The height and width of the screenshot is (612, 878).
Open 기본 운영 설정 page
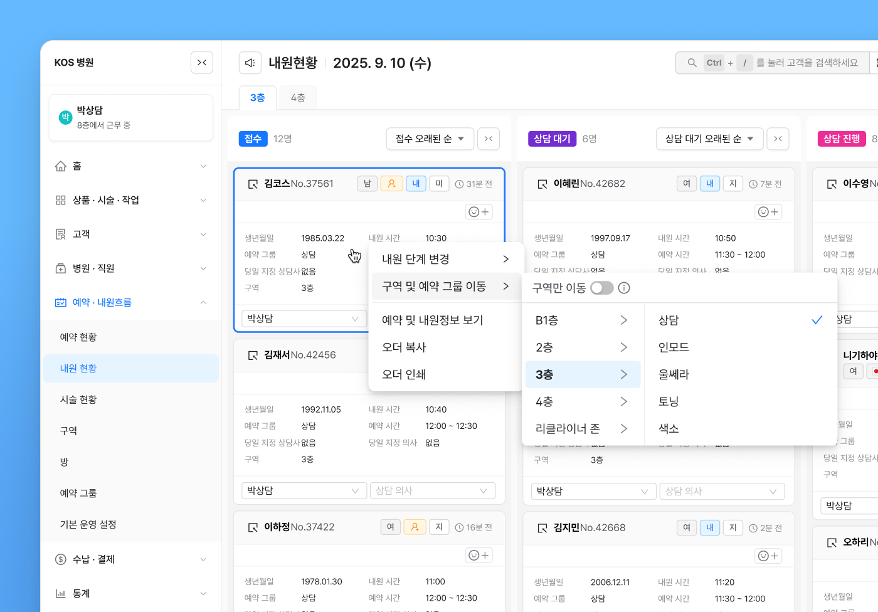click(131, 524)
